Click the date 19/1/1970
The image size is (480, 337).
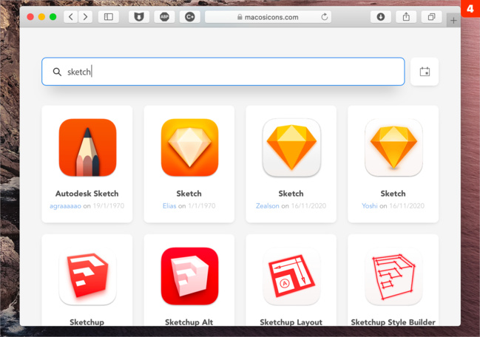point(109,205)
